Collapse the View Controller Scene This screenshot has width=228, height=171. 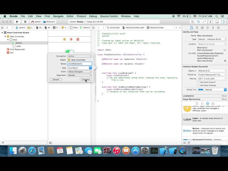(2, 32)
